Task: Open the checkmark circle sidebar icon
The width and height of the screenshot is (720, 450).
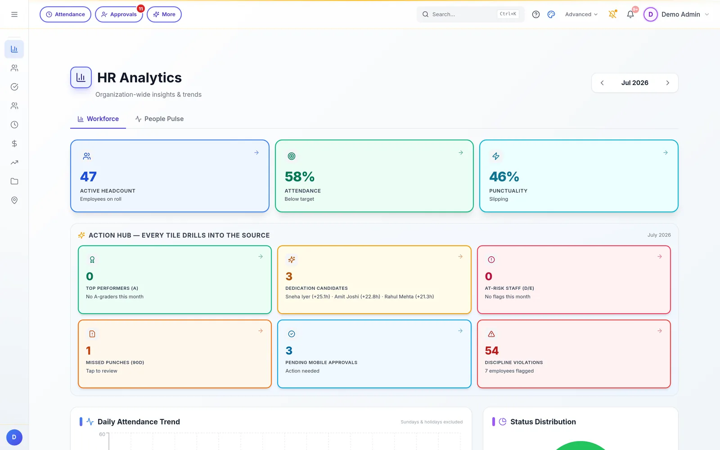Action: pos(14,87)
